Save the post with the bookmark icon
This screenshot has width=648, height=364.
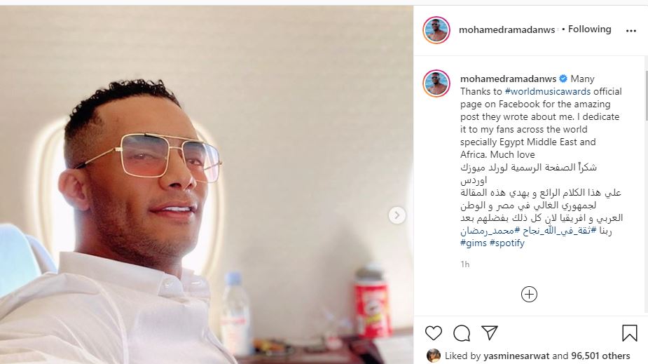tap(629, 332)
